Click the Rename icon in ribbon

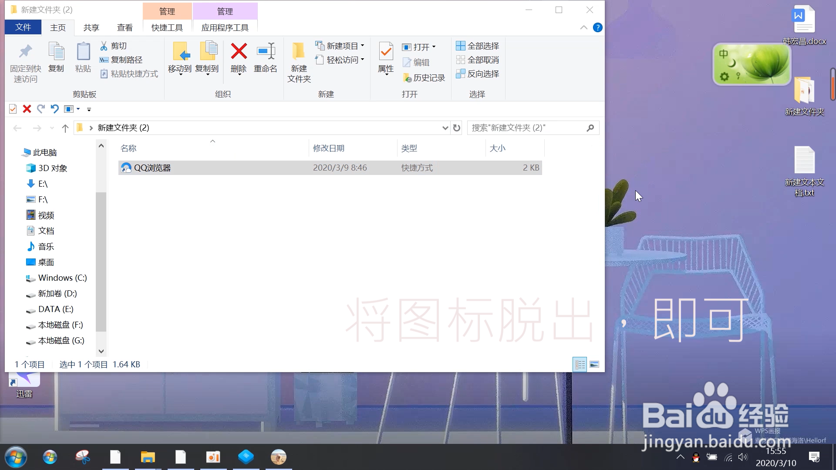click(x=266, y=51)
